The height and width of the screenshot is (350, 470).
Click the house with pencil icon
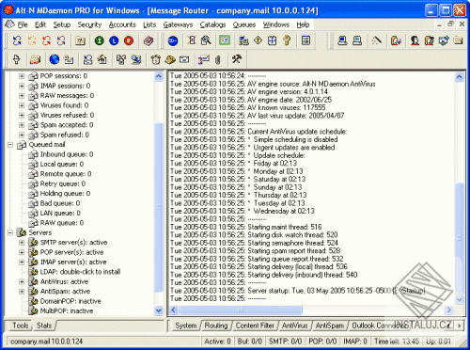click(102, 59)
